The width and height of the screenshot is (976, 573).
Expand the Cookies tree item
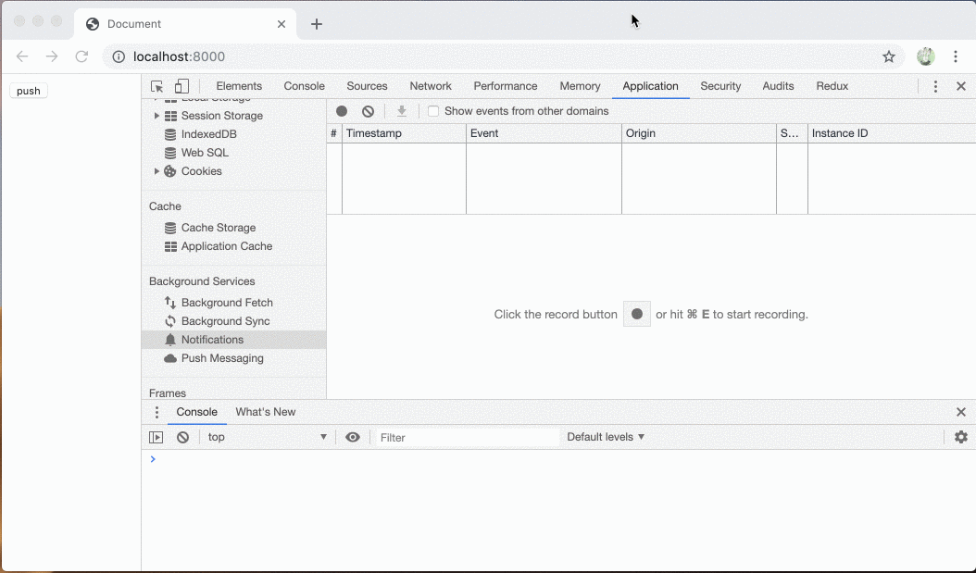click(156, 171)
